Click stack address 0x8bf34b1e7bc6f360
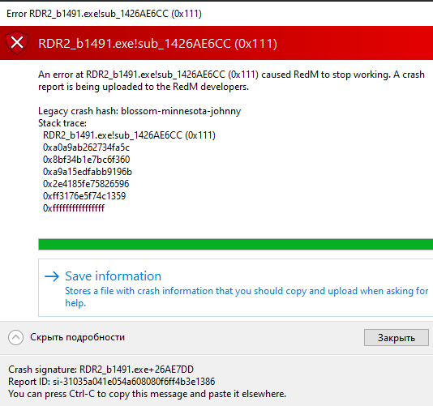433x406 pixels. (x=86, y=160)
